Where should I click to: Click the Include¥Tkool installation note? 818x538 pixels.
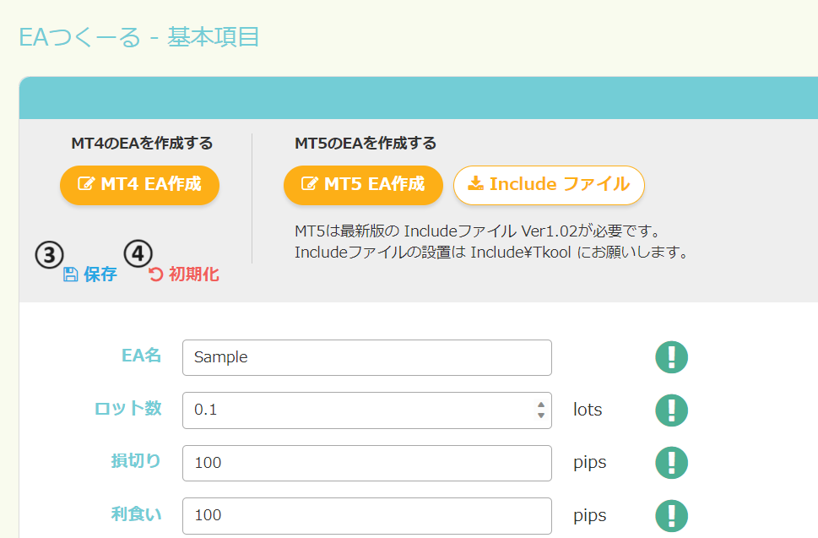coord(490,252)
